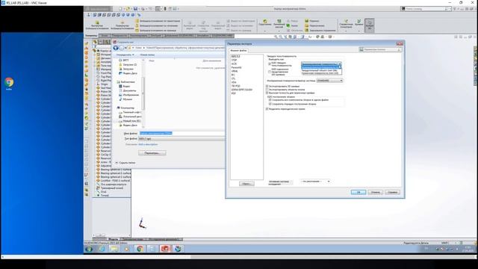Screen dimensions: 478x269
Task: Confirm export options with OK button
Action: point(358,192)
